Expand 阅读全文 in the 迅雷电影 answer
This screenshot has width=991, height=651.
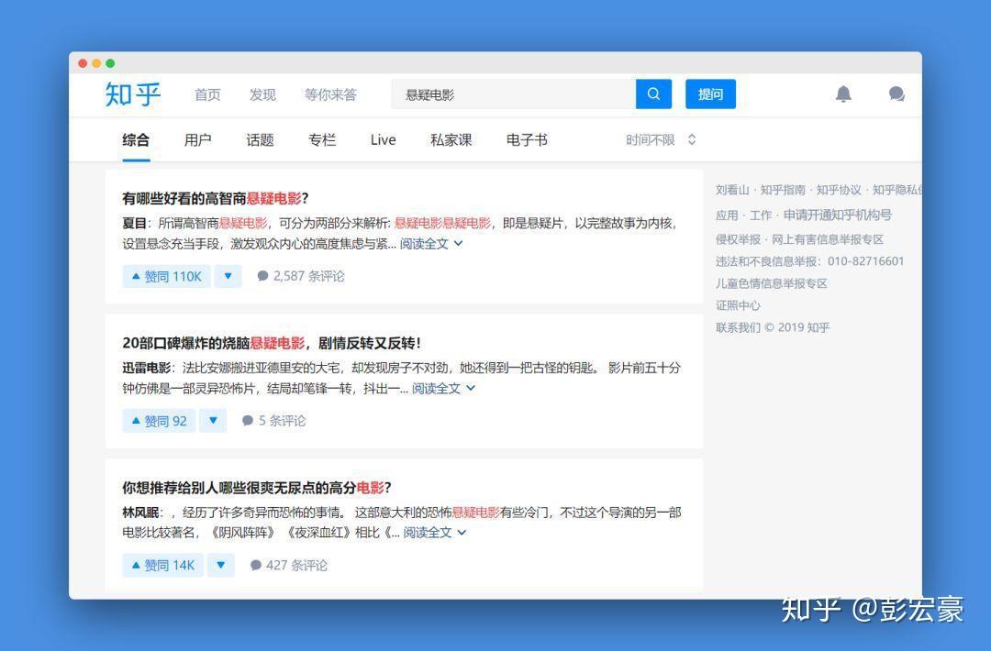pos(443,389)
